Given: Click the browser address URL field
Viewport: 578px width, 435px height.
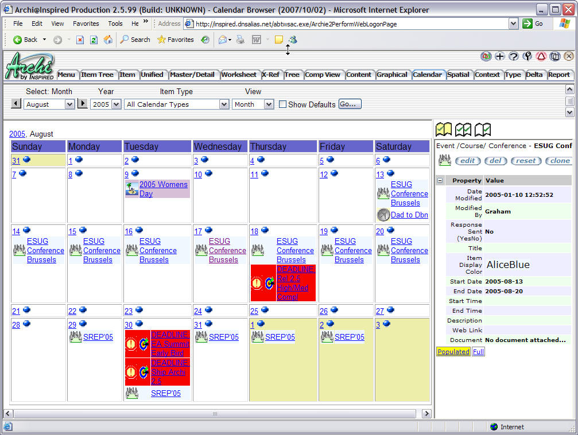Looking at the screenshot, I should [x=347, y=24].
